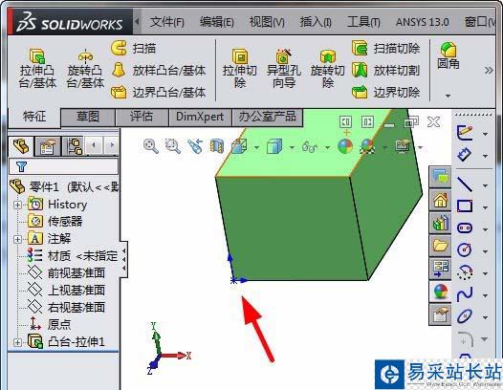Open View Palette in task pane
503x390 pixels.
(441, 269)
